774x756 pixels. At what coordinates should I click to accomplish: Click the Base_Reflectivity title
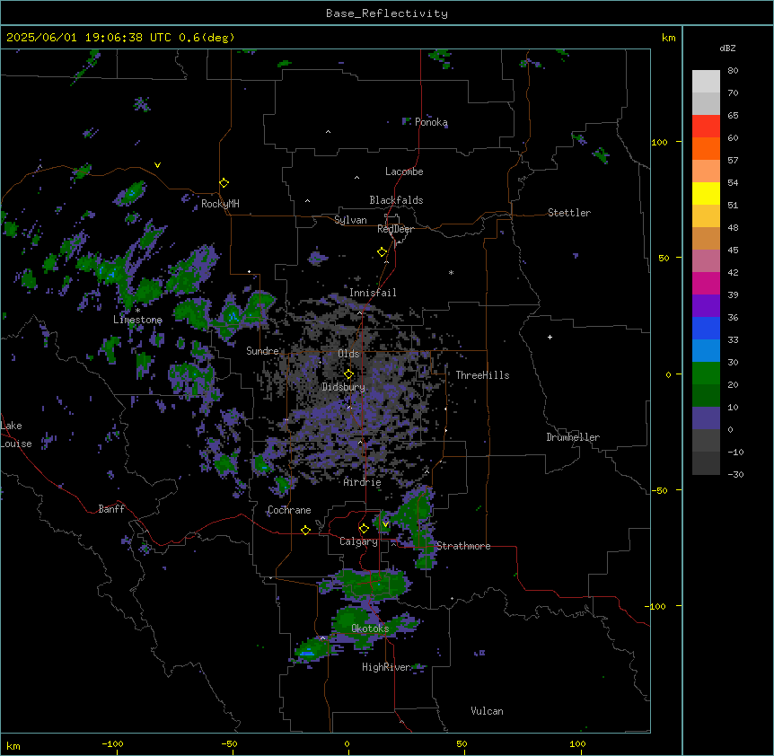point(387,13)
